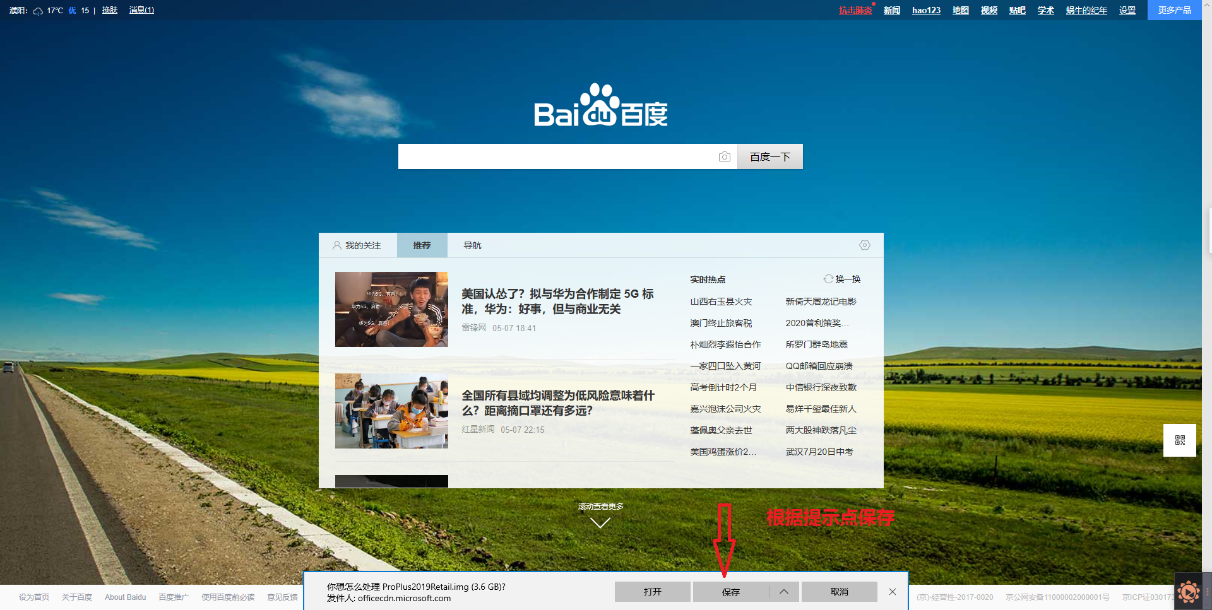
Task: Expand the 保存 options arrow
Action: pos(784,592)
